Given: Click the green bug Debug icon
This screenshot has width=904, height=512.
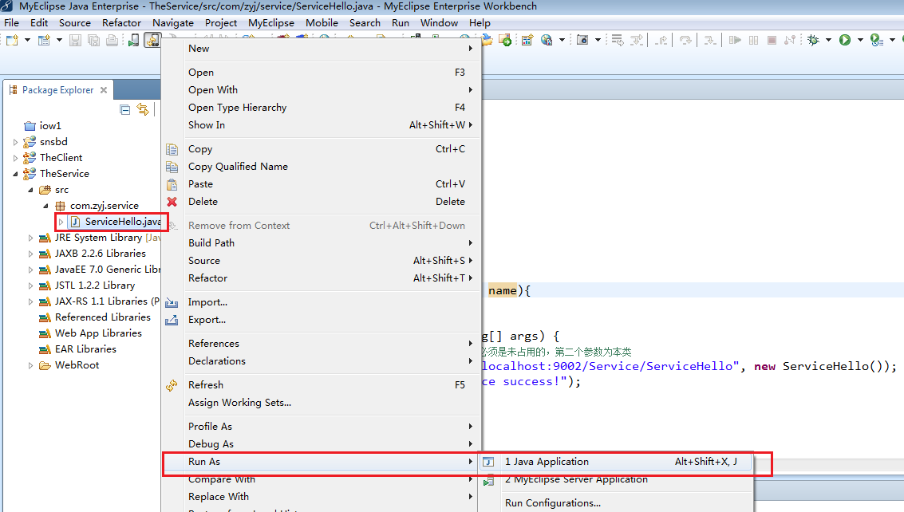Looking at the screenshot, I should pyautogui.click(x=814, y=40).
